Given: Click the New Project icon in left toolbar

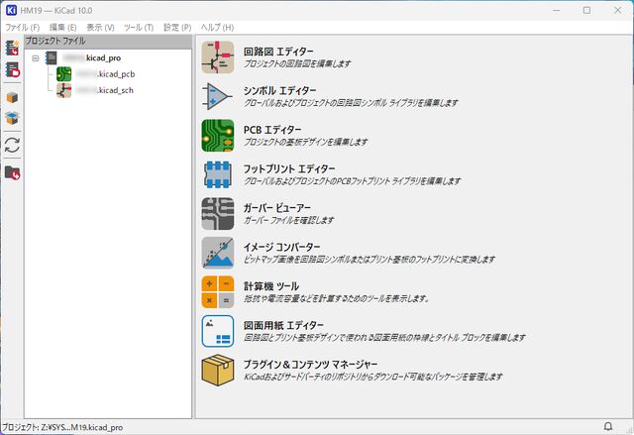Looking at the screenshot, I should [x=12, y=49].
